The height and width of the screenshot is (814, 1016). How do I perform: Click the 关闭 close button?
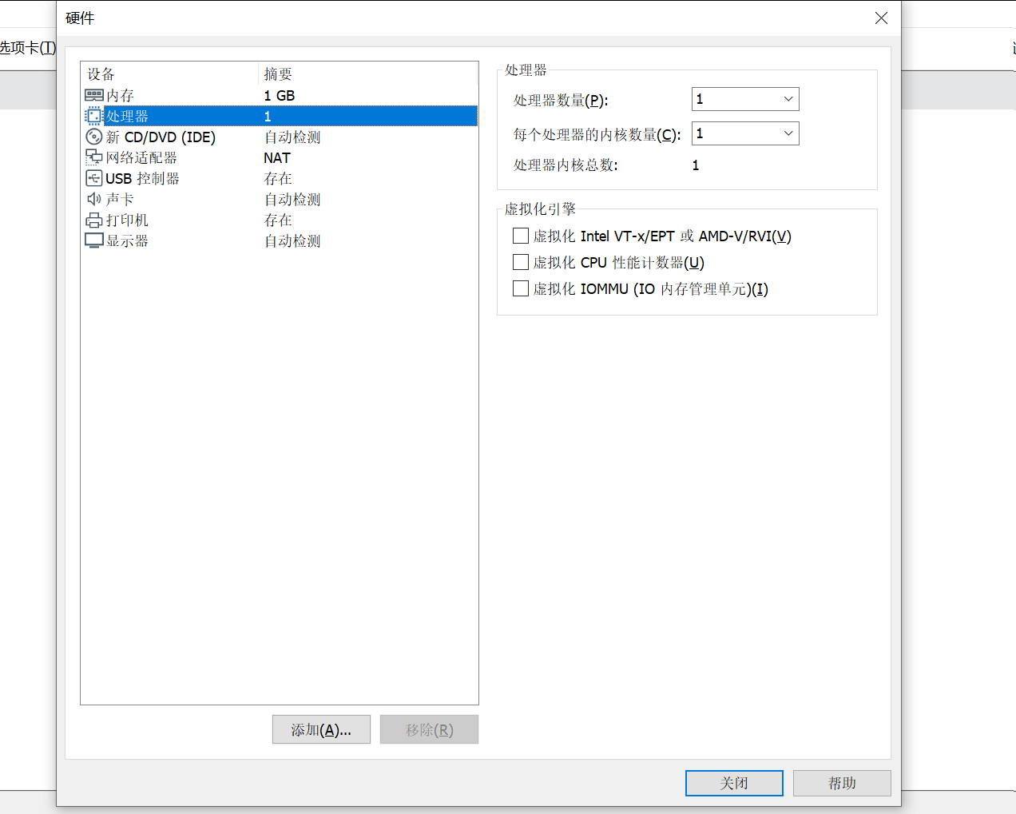[x=734, y=783]
